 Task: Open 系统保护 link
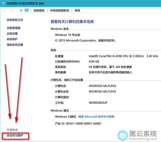[x=12, y=39]
